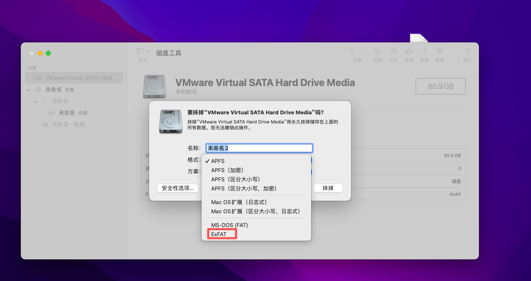Open the 简介 info toolbar icon

coord(468,51)
